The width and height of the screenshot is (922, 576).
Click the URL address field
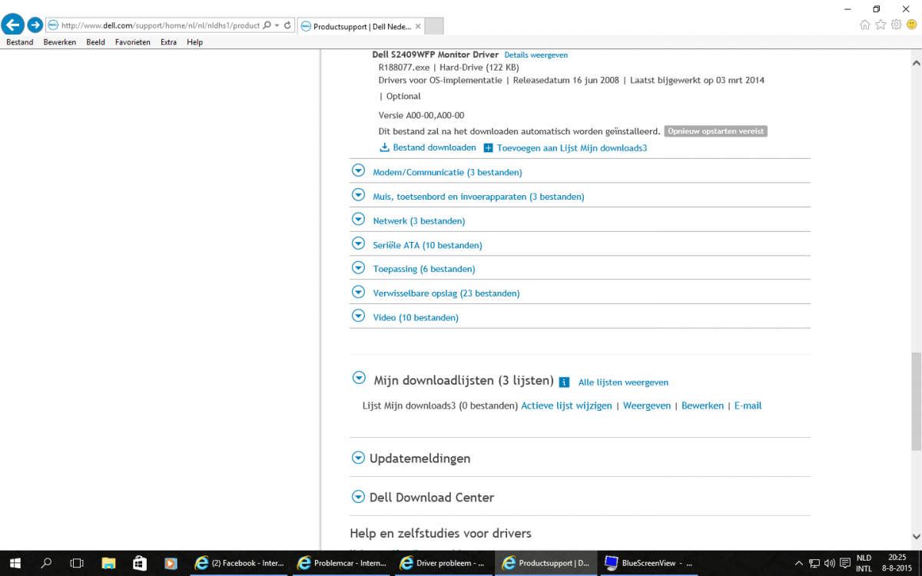click(x=161, y=25)
